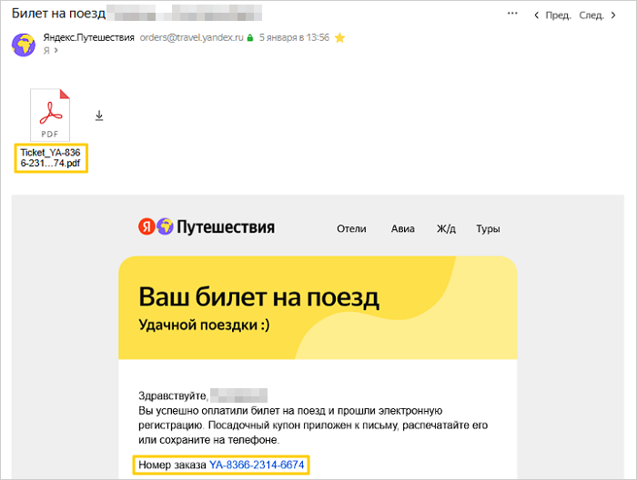Open the Туры section link

[488, 229]
